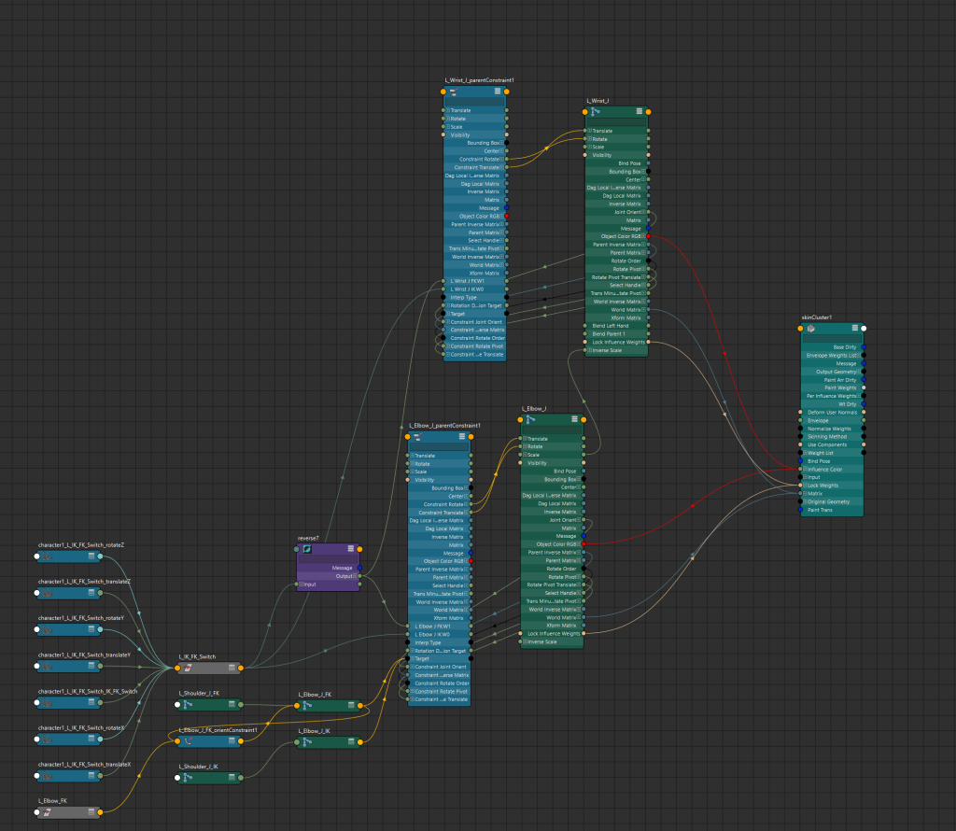Viewport: 956px width, 831px height.
Task: Click the filter field on L_Wrist_J_parentConstraint1 node
Action: pyautogui.click(x=474, y=102)
